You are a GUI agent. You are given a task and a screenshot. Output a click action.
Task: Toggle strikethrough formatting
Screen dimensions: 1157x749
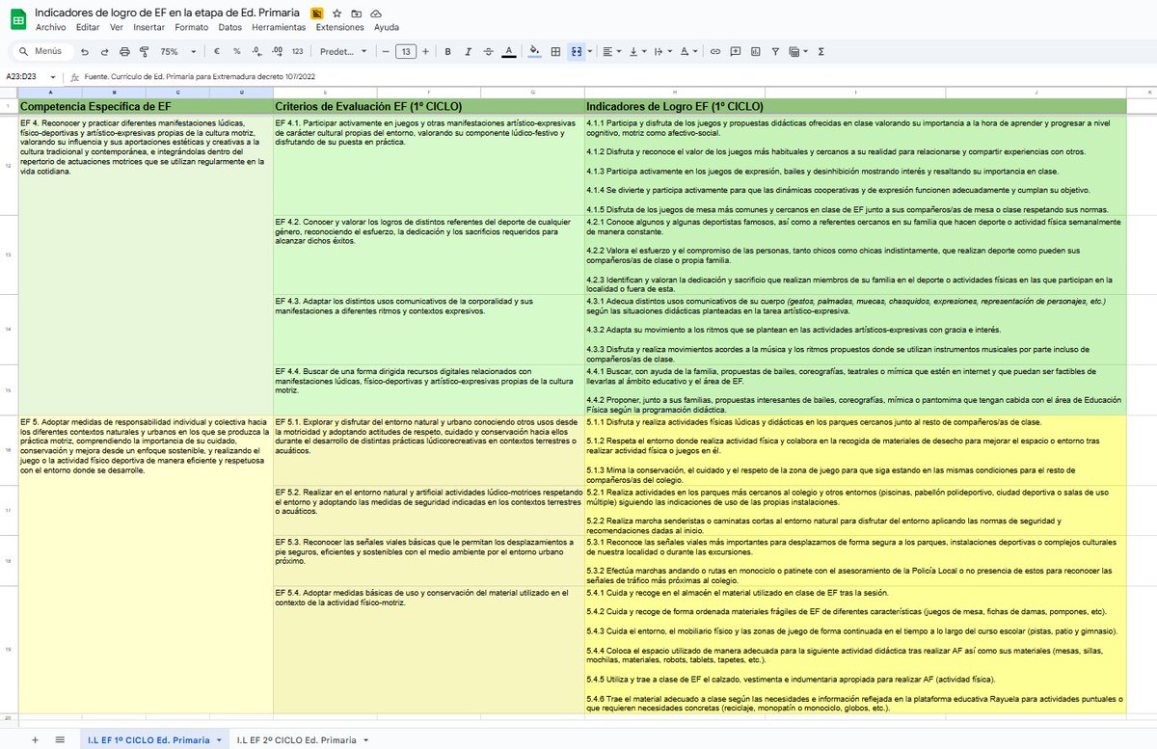pos(488,51)
